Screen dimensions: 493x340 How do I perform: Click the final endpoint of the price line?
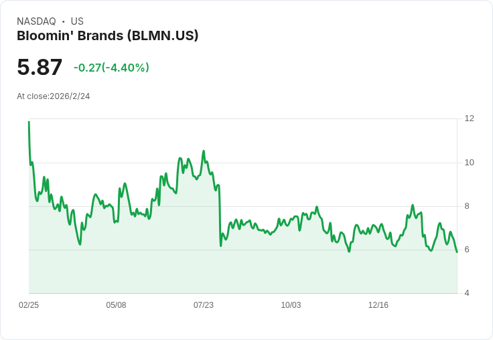pyautogui.click(x=457, y=252)
